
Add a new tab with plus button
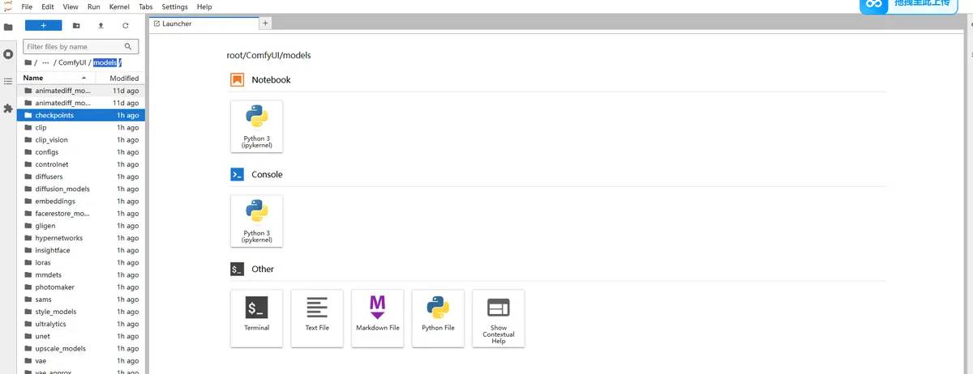[x=265, y=23]
